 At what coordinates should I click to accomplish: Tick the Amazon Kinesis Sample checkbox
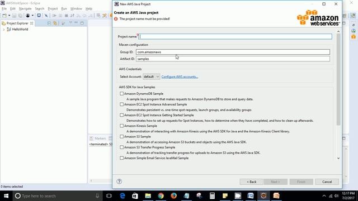coord(122,126)
